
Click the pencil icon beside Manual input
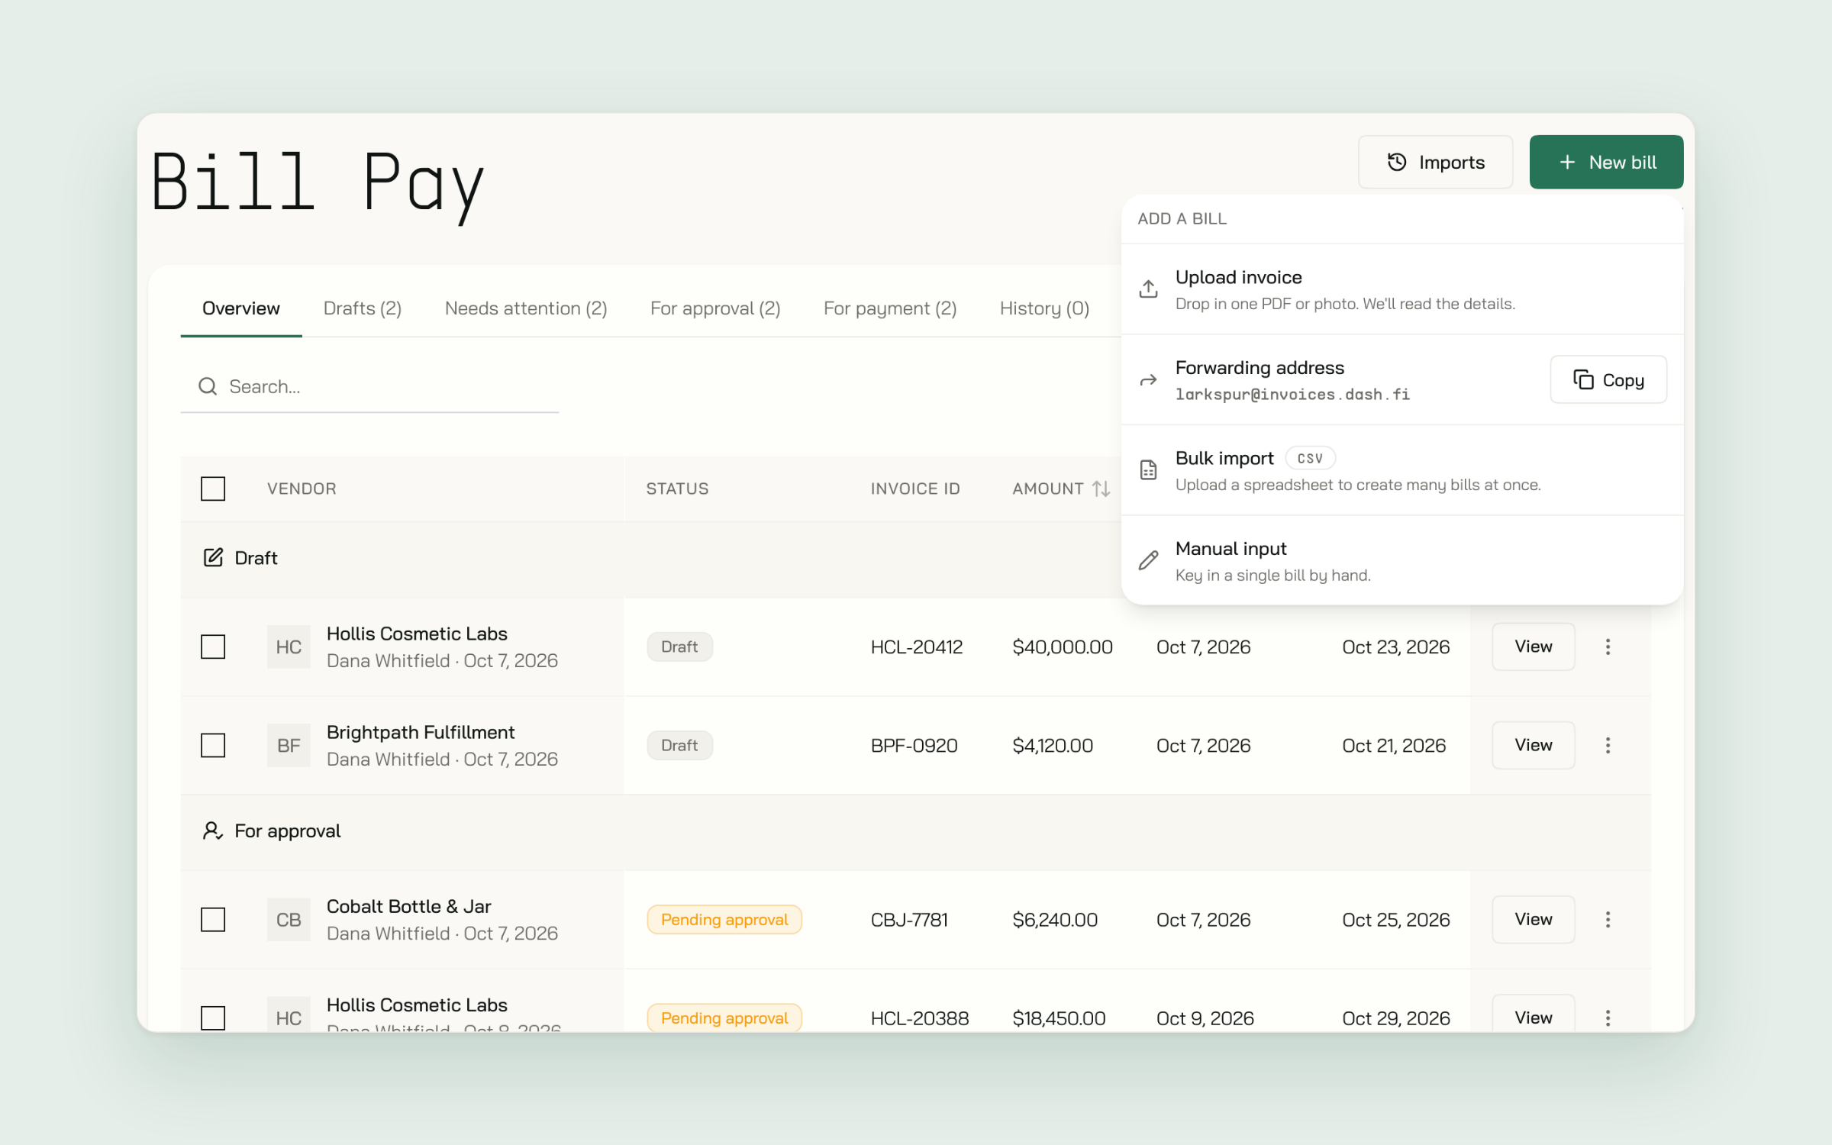1148,560
